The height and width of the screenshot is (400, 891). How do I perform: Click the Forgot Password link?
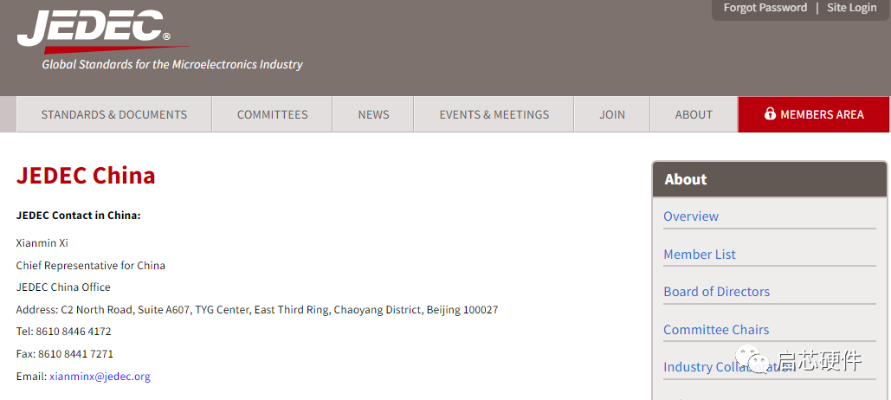765,8
